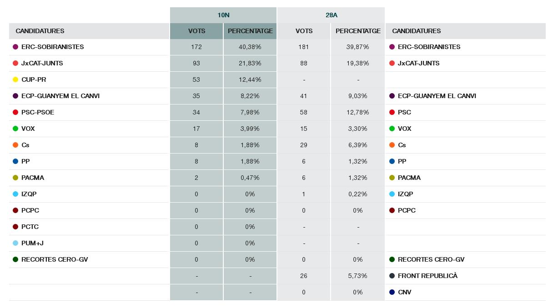Click the orange dot beside left Cs
The height and width of the screenshot is (308, 553).
15,145
